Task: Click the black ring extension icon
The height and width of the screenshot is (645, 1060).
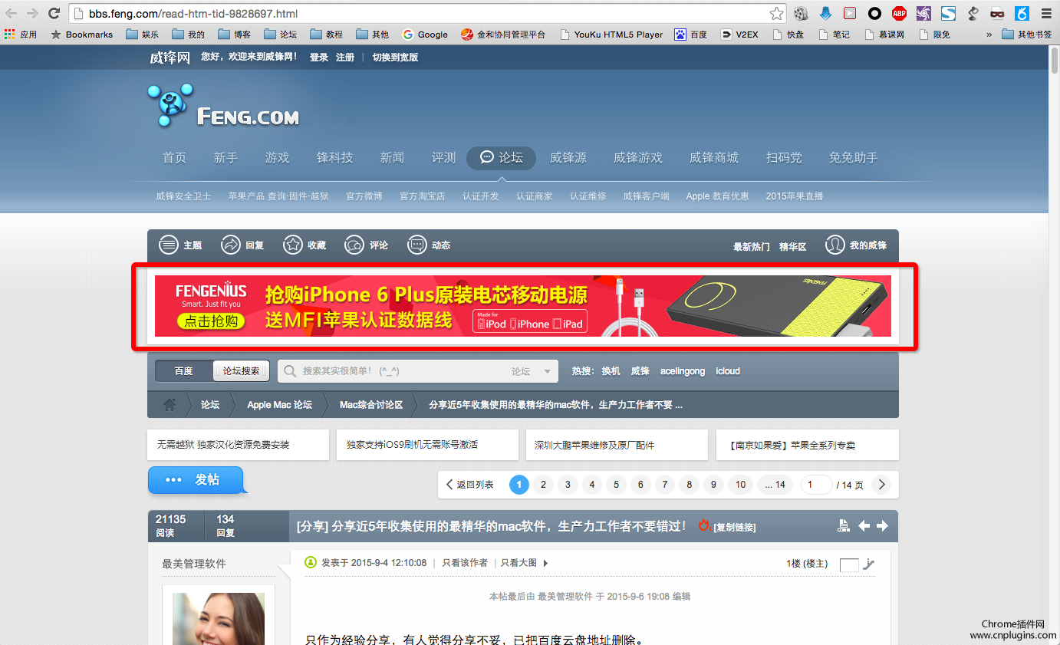Action: coord(874,13)
